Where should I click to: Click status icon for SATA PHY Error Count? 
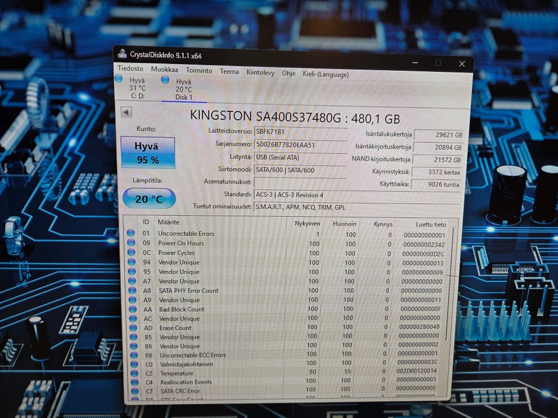point(133,290)
